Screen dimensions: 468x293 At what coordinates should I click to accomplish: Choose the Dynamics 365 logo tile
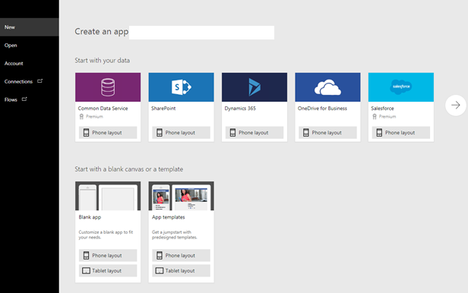(x=255, y=87)
